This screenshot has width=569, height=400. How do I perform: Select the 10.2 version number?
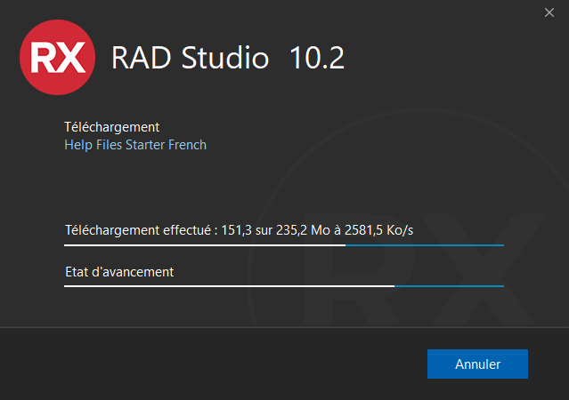coord(317,59)
